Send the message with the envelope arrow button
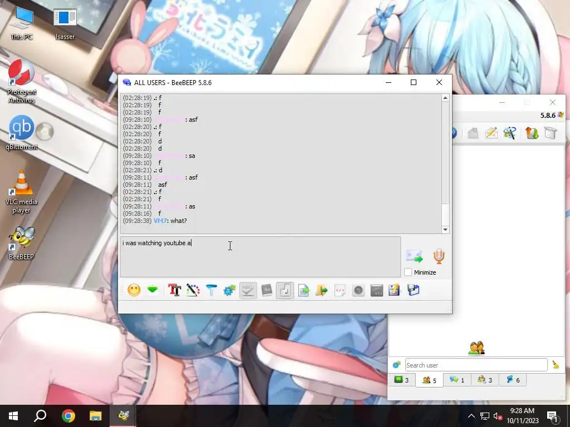The height and width of the screenshot is (427, 570). [414, 256]
